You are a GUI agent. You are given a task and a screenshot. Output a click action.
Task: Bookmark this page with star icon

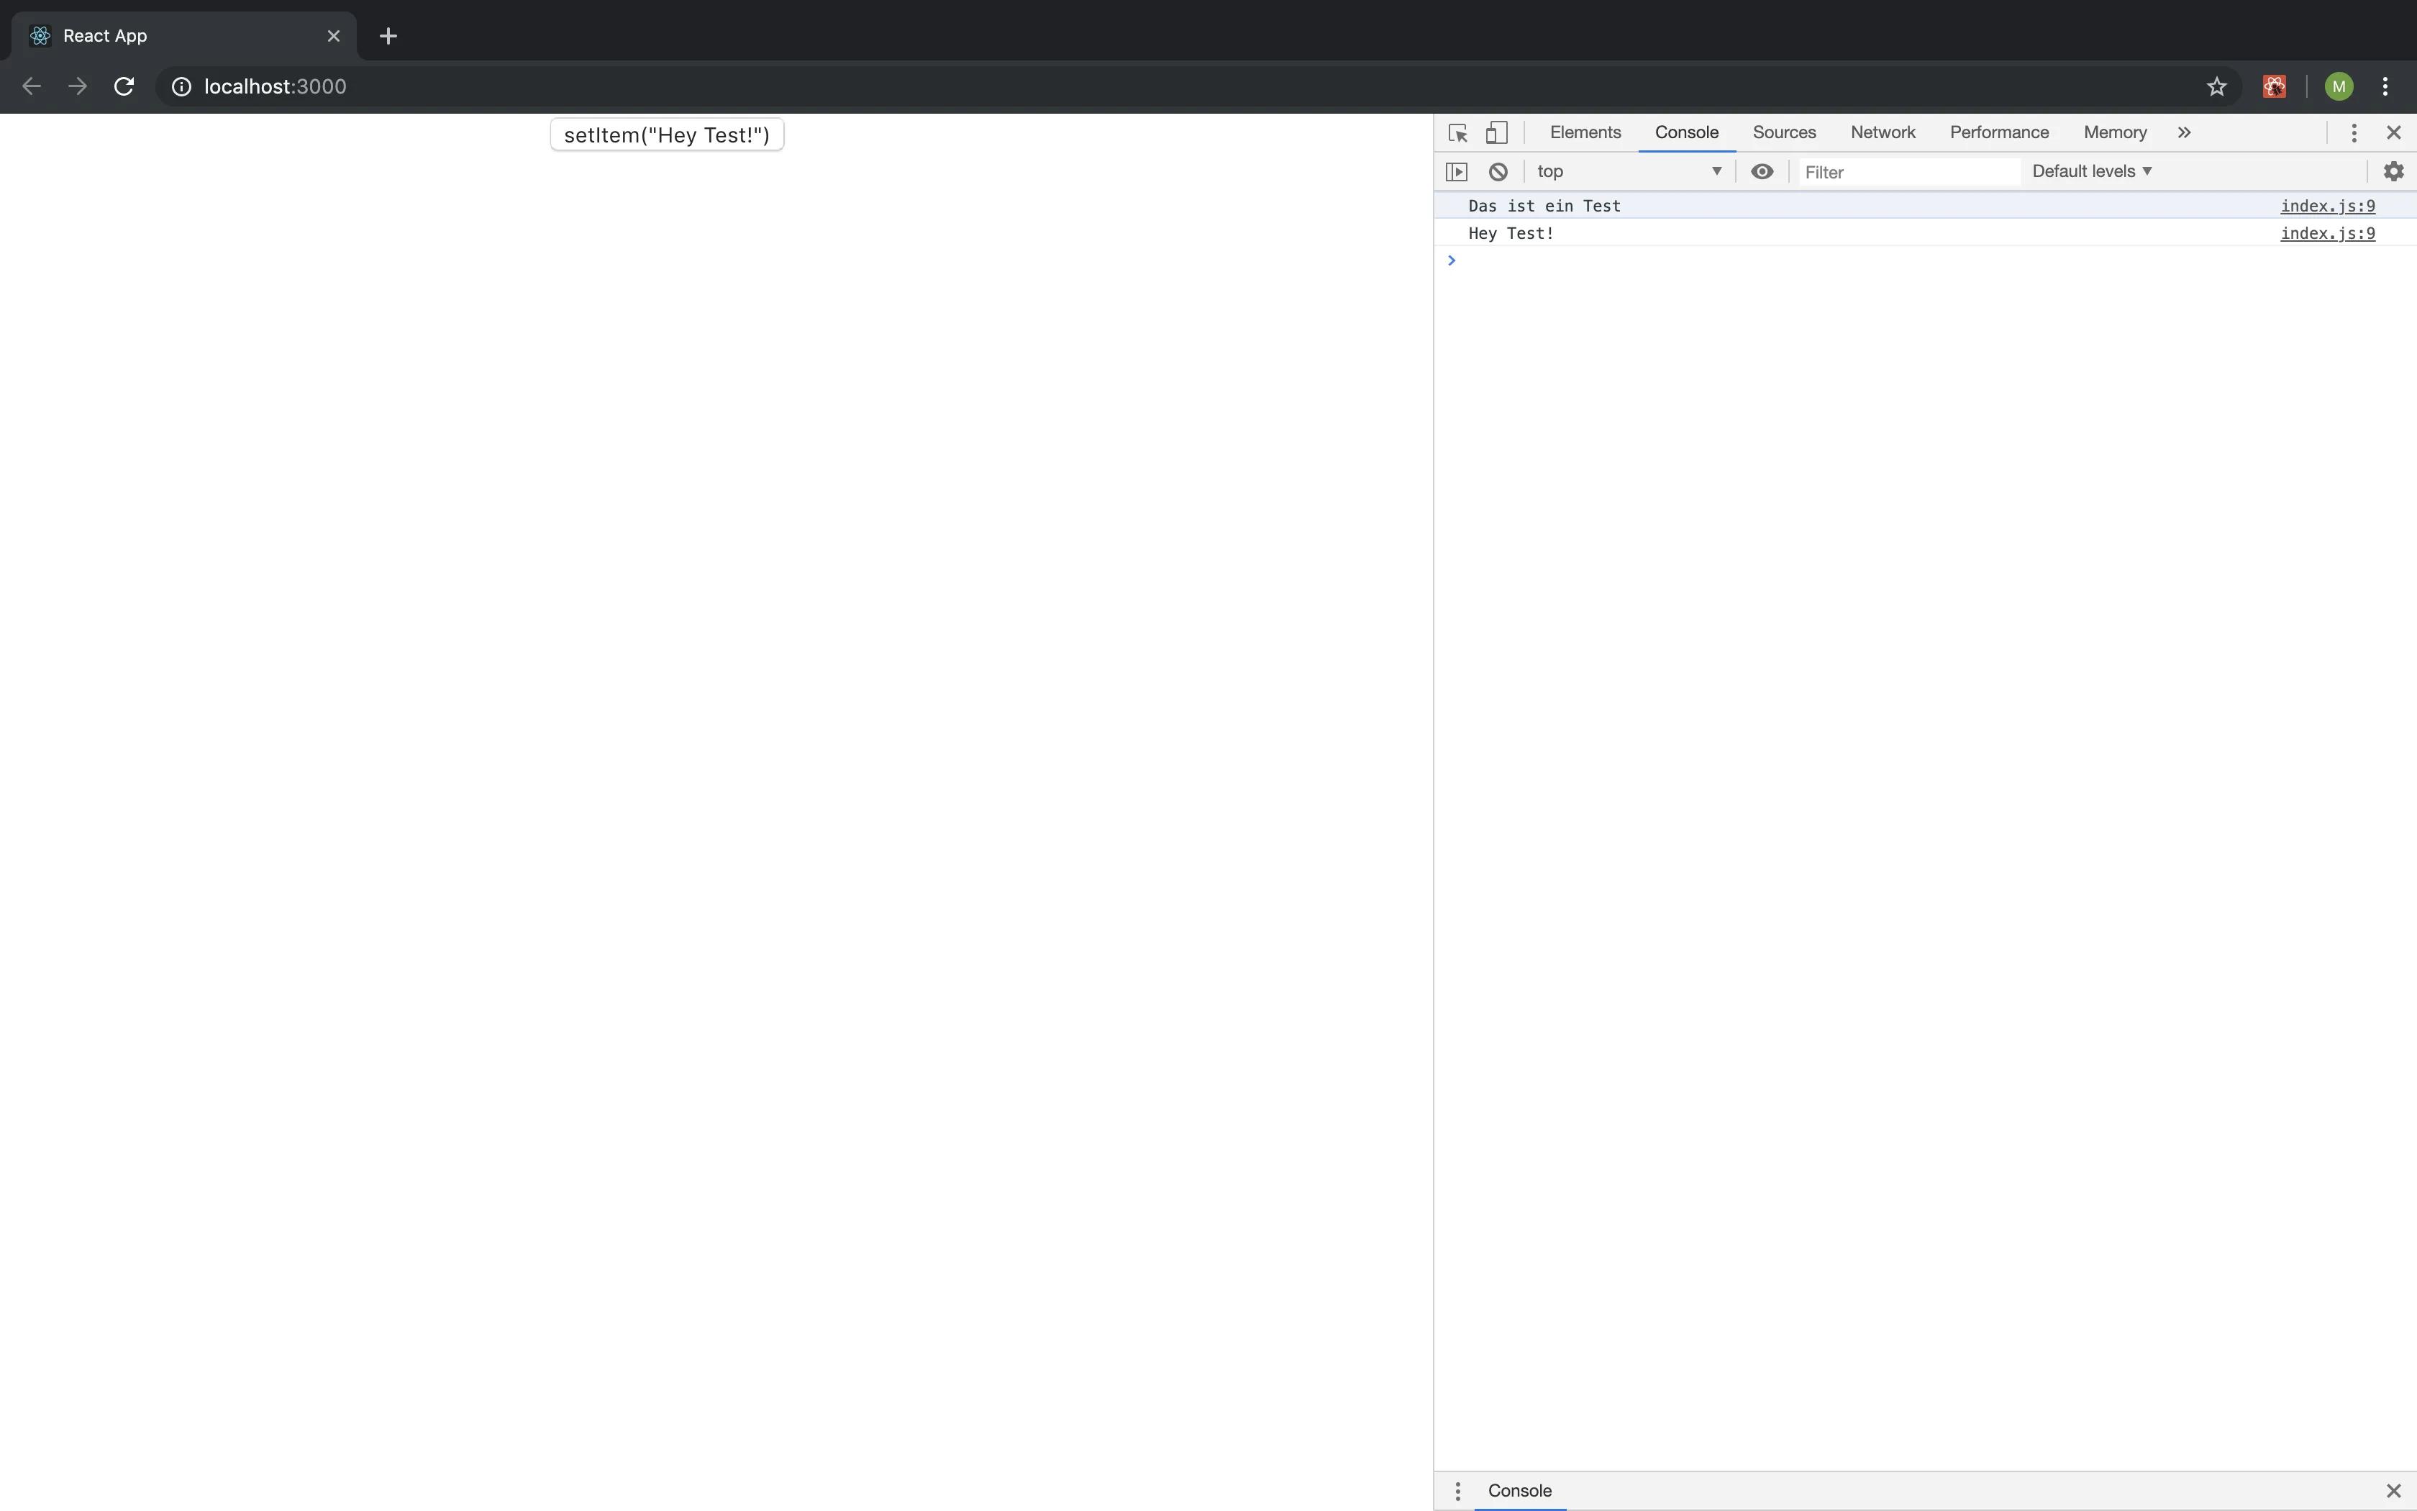2216,87
